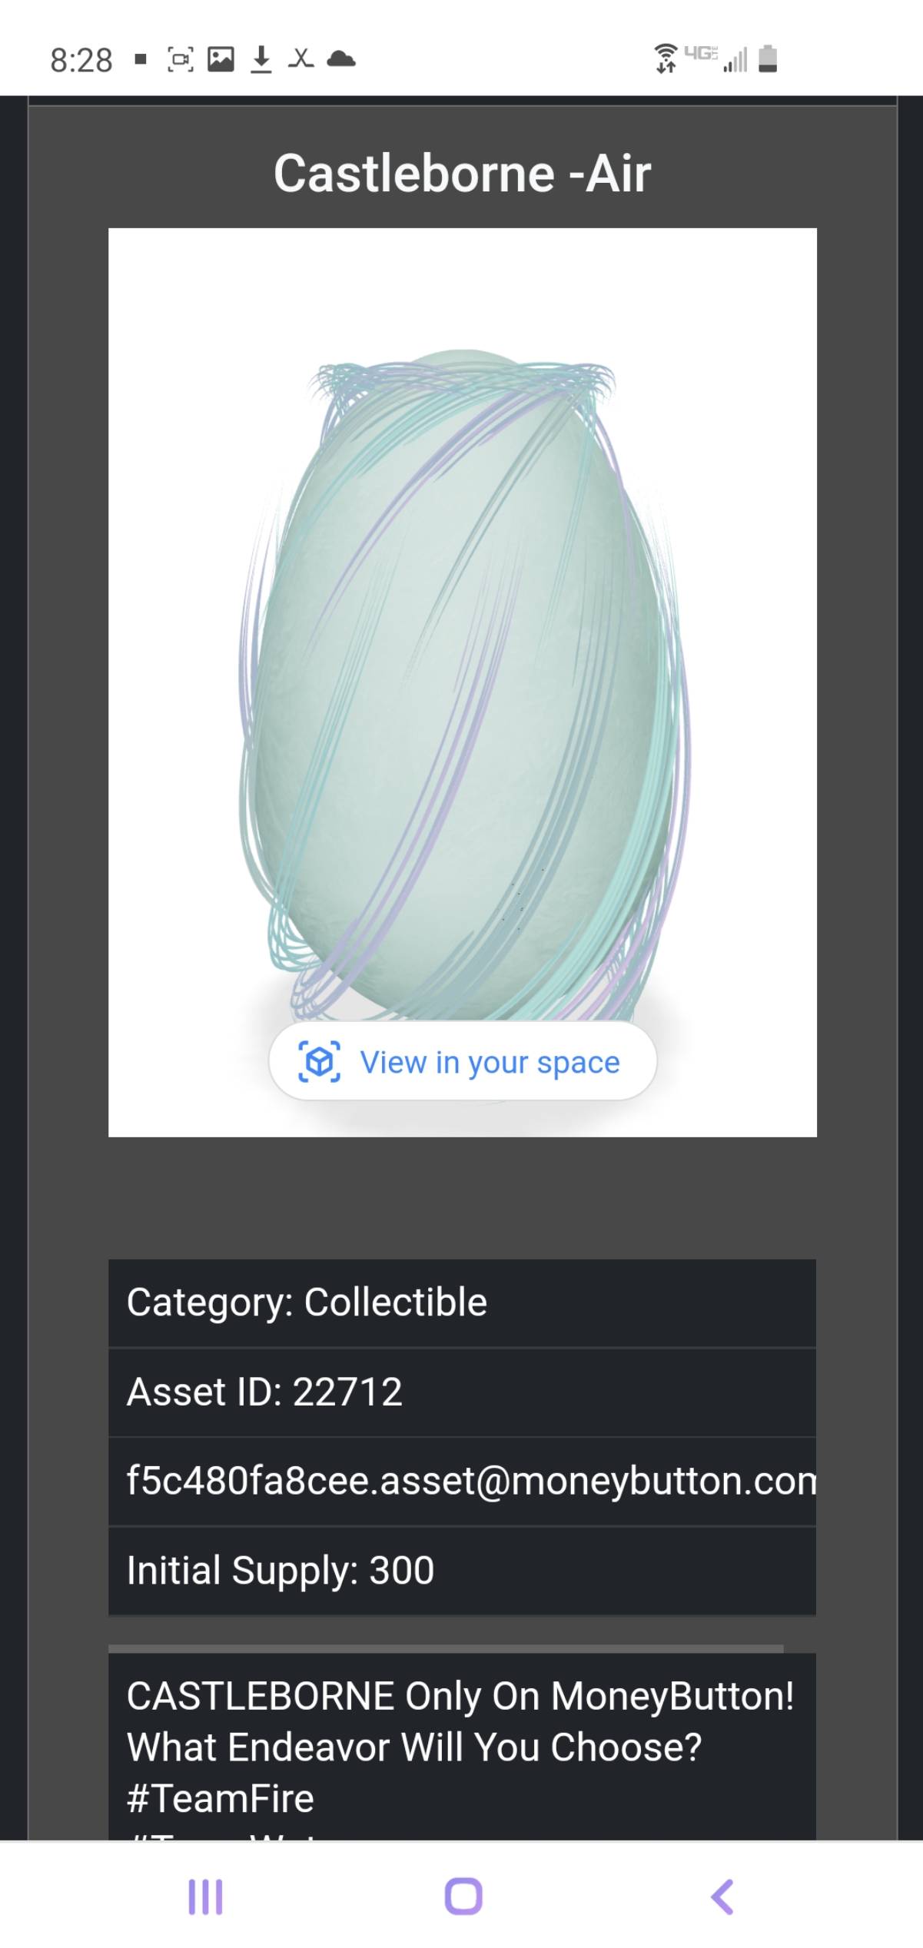
Task: Tap the Wi-Fi signal icon
Action: pos(666,59)
